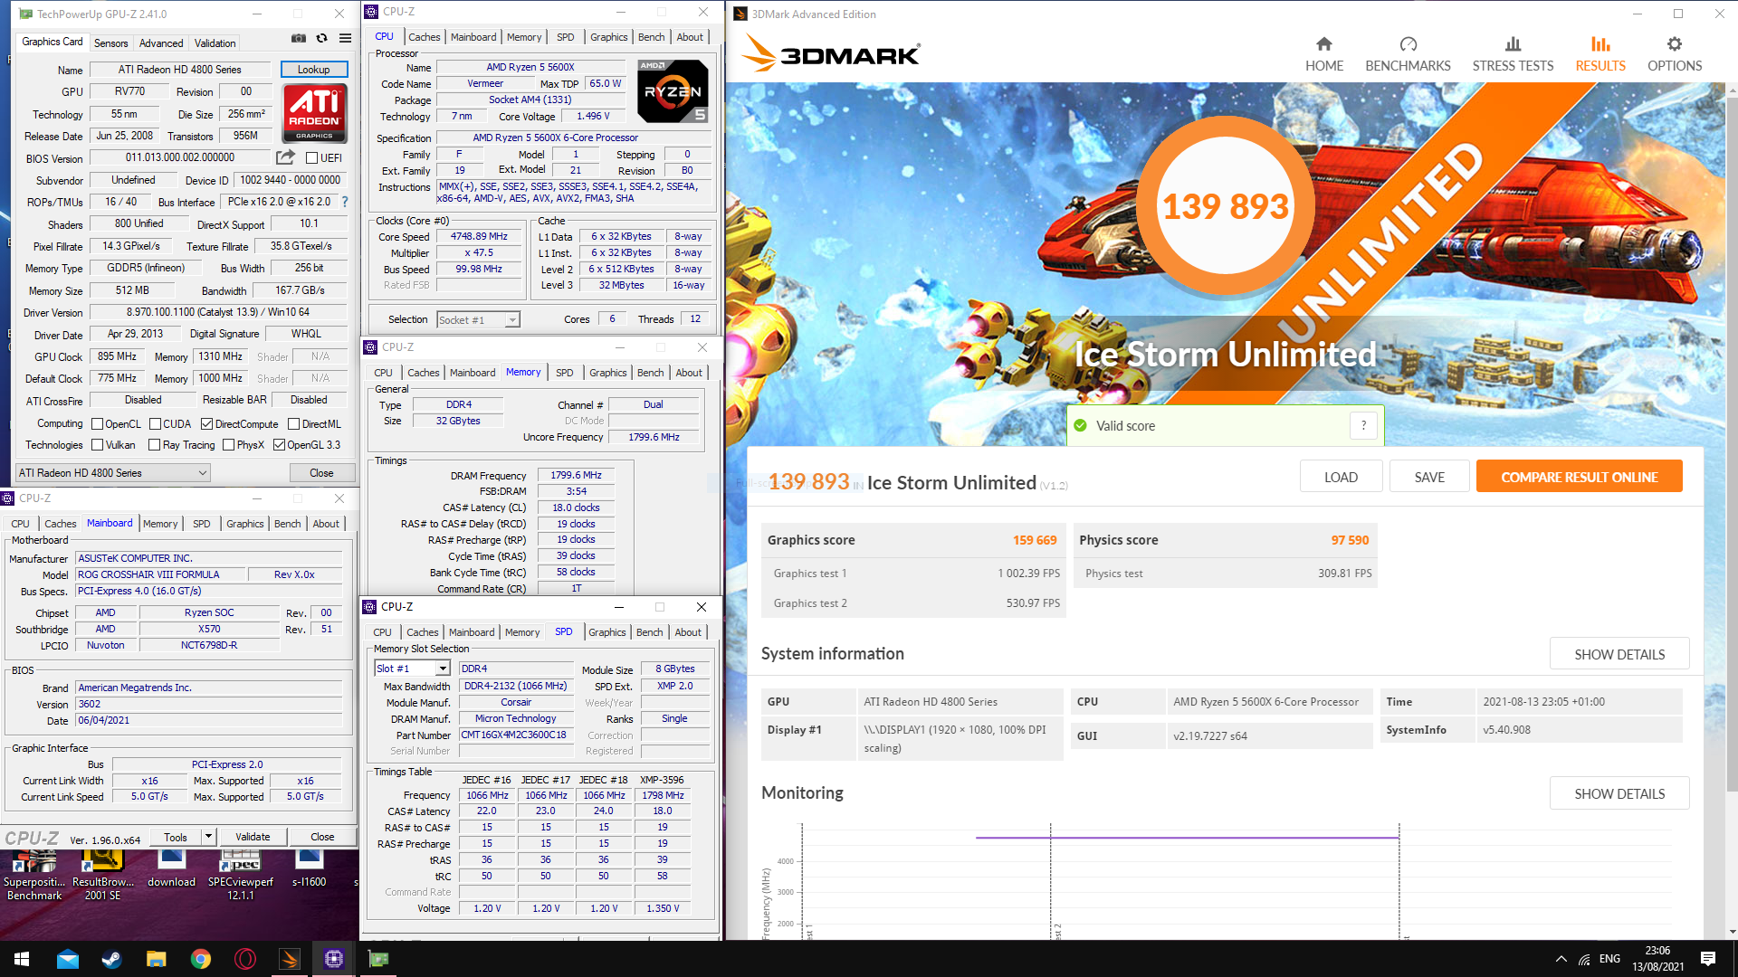Open 3DMark Home icon

coord(1323,44)
